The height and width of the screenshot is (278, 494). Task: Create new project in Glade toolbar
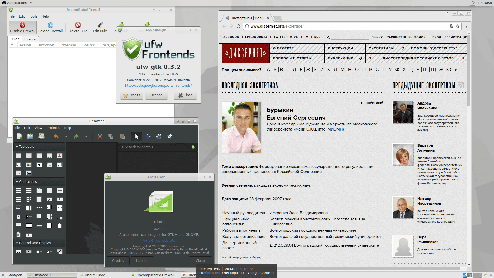19,136
